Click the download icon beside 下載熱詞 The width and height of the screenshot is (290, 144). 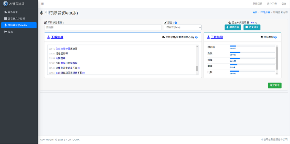click(208, 37)
